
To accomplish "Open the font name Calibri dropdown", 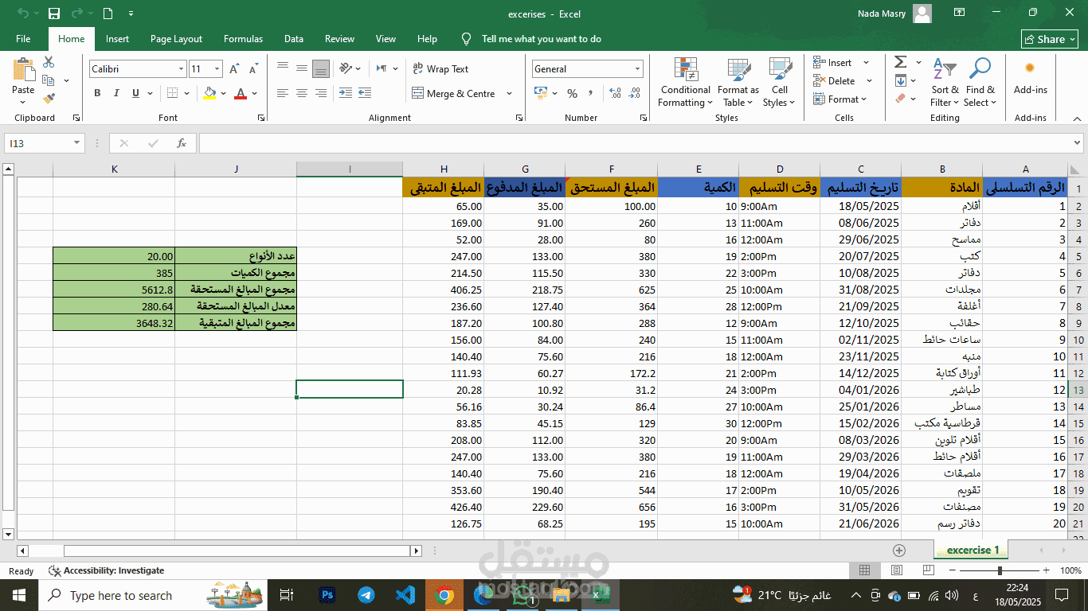I will 182,69.
